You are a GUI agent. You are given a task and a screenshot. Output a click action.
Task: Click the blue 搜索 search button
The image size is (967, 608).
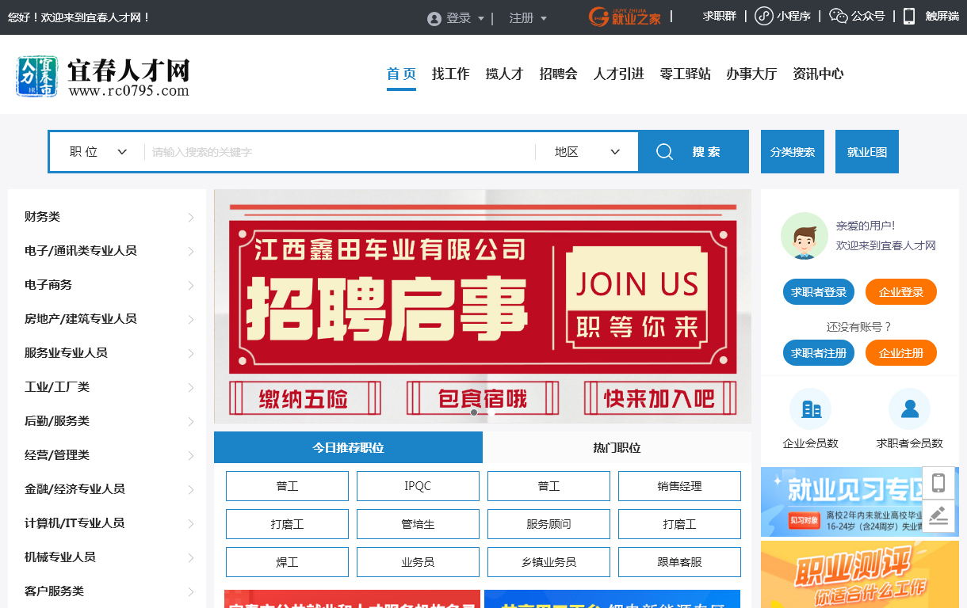click(693, 152)
